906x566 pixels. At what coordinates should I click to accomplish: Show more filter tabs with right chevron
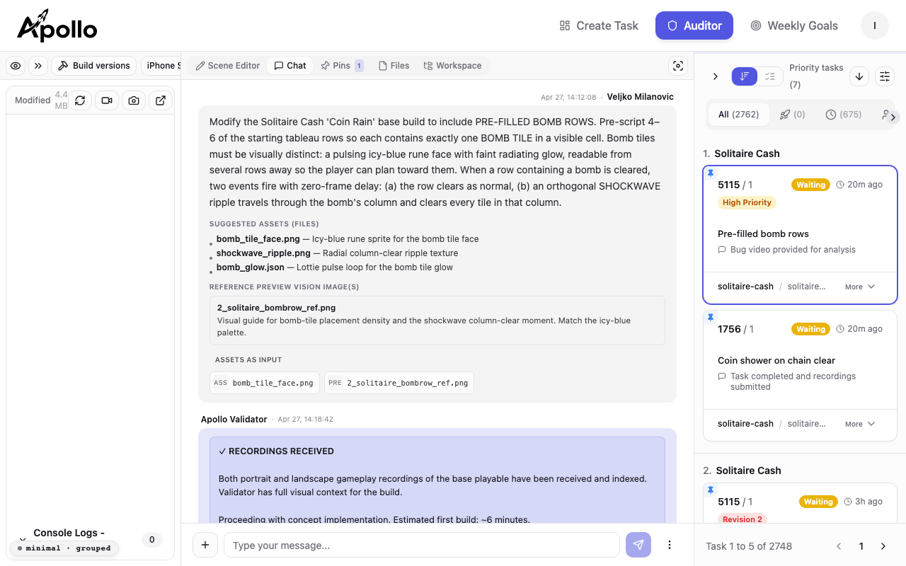tap(893, 117)
